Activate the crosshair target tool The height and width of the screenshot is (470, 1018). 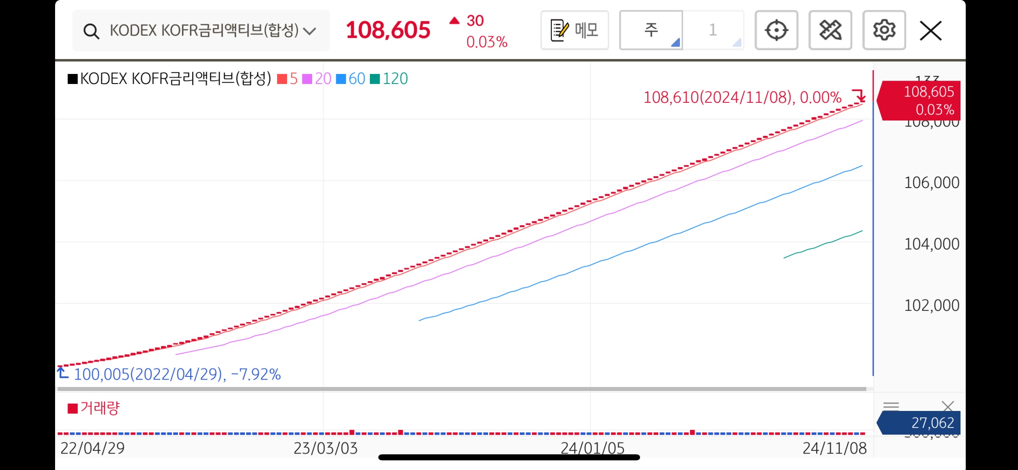776,30
